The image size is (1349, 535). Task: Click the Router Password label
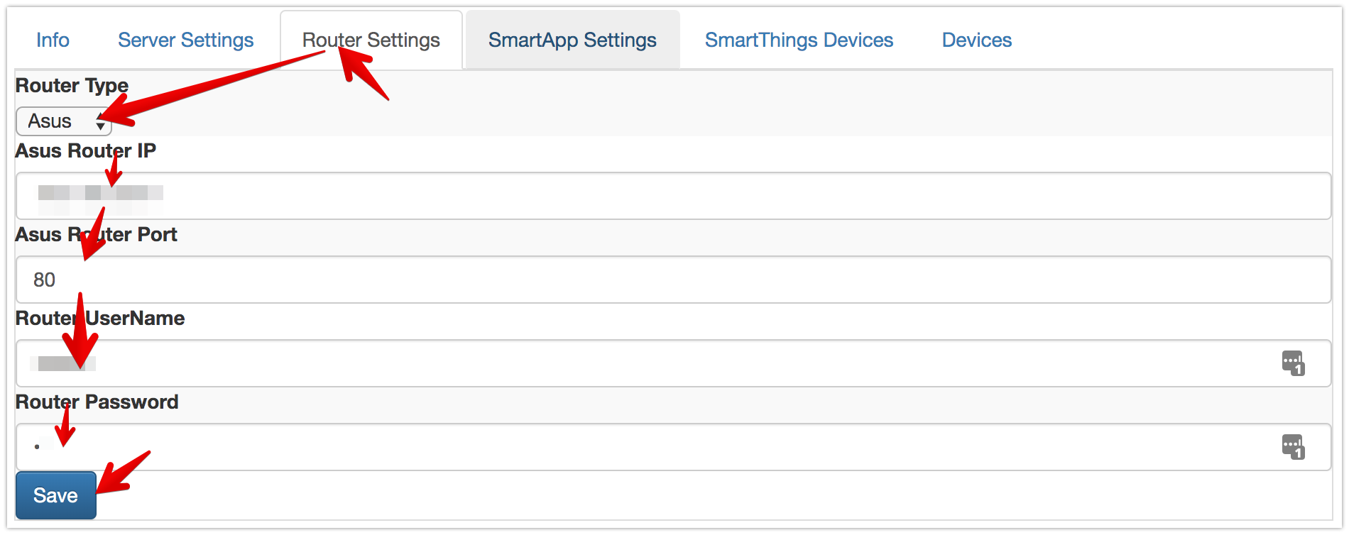click(97, 402)
